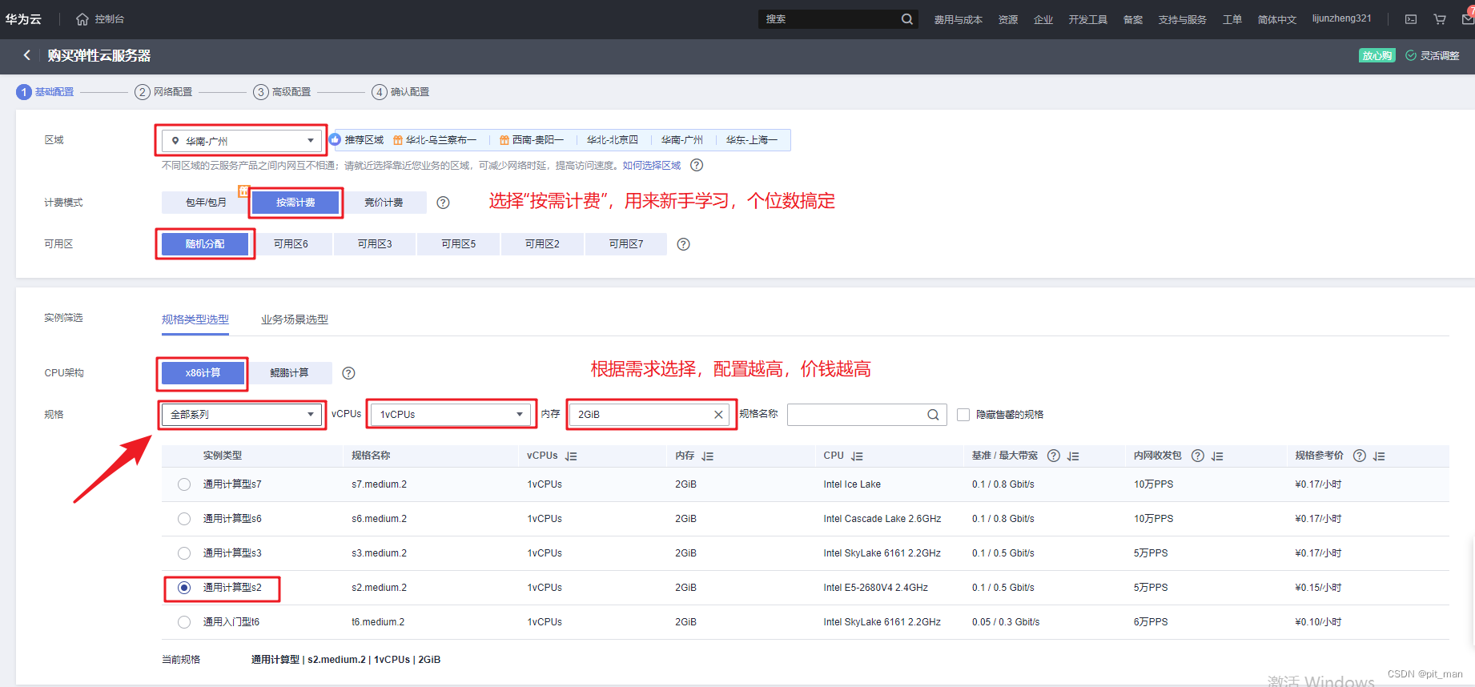
Task: Click the help icon beside 鲲鹏计算
Action: (348, 373)
